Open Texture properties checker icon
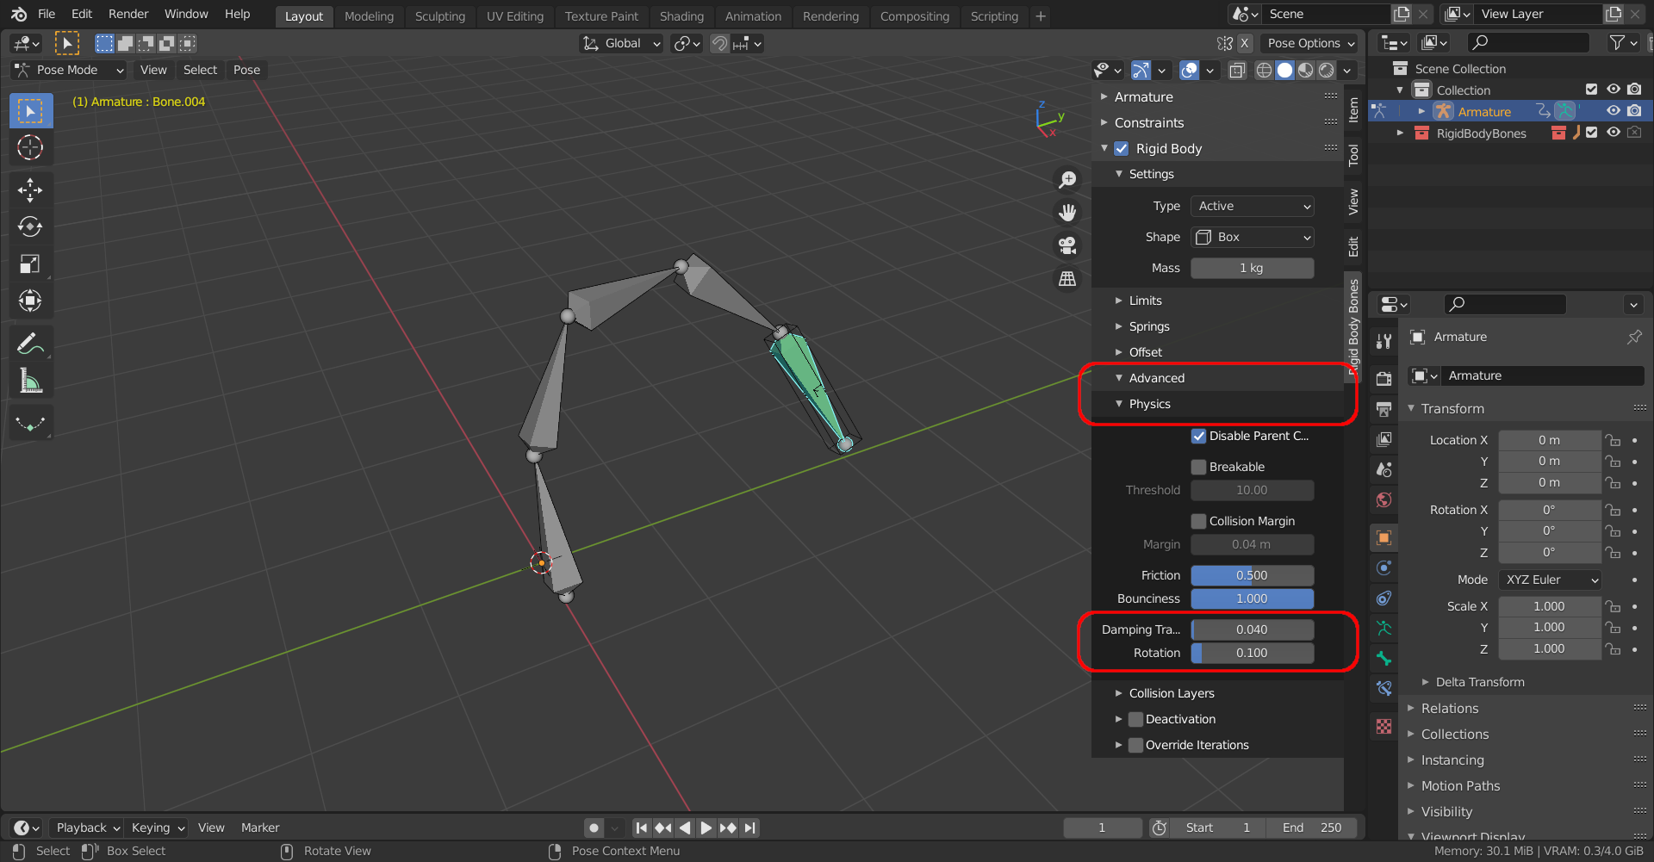 coord(1384,726)
